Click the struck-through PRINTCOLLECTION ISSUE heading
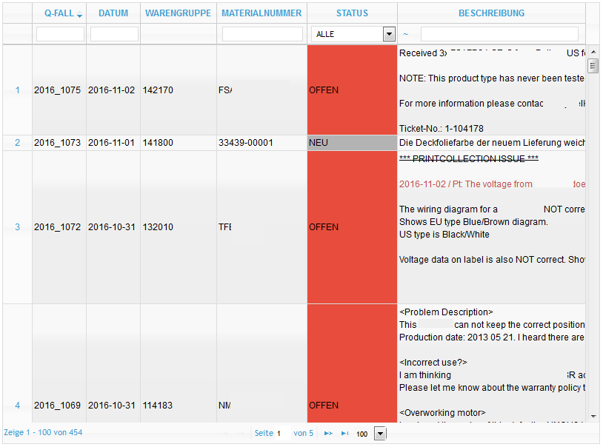This screenshot has width=603, height=447. tap(469, 158)
